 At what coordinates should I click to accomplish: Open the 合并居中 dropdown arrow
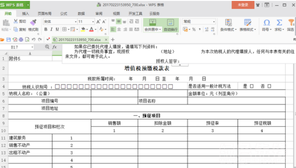(160, 30)
